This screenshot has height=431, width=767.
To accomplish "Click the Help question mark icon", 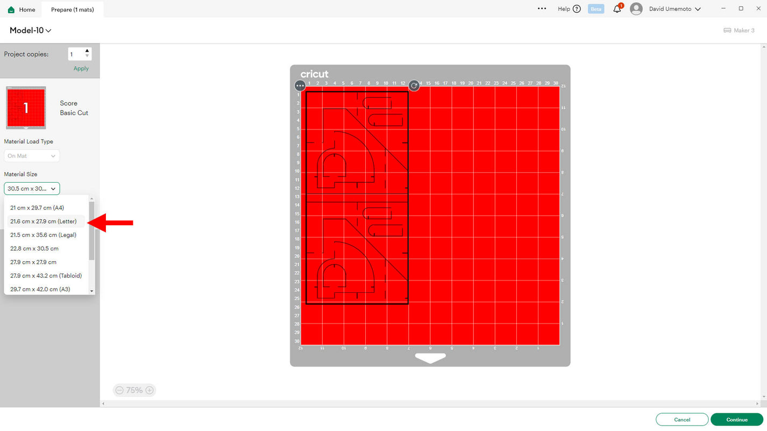I will click(577, 9).
